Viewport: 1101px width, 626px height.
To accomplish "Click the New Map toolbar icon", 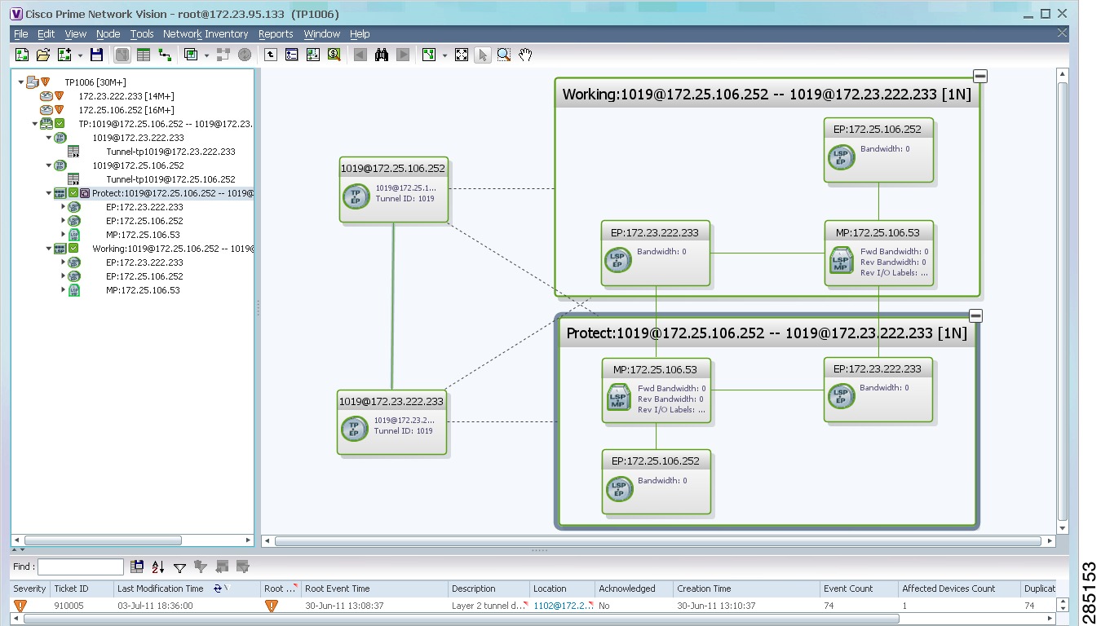I will pyautogui.click(x=22, y=55).
